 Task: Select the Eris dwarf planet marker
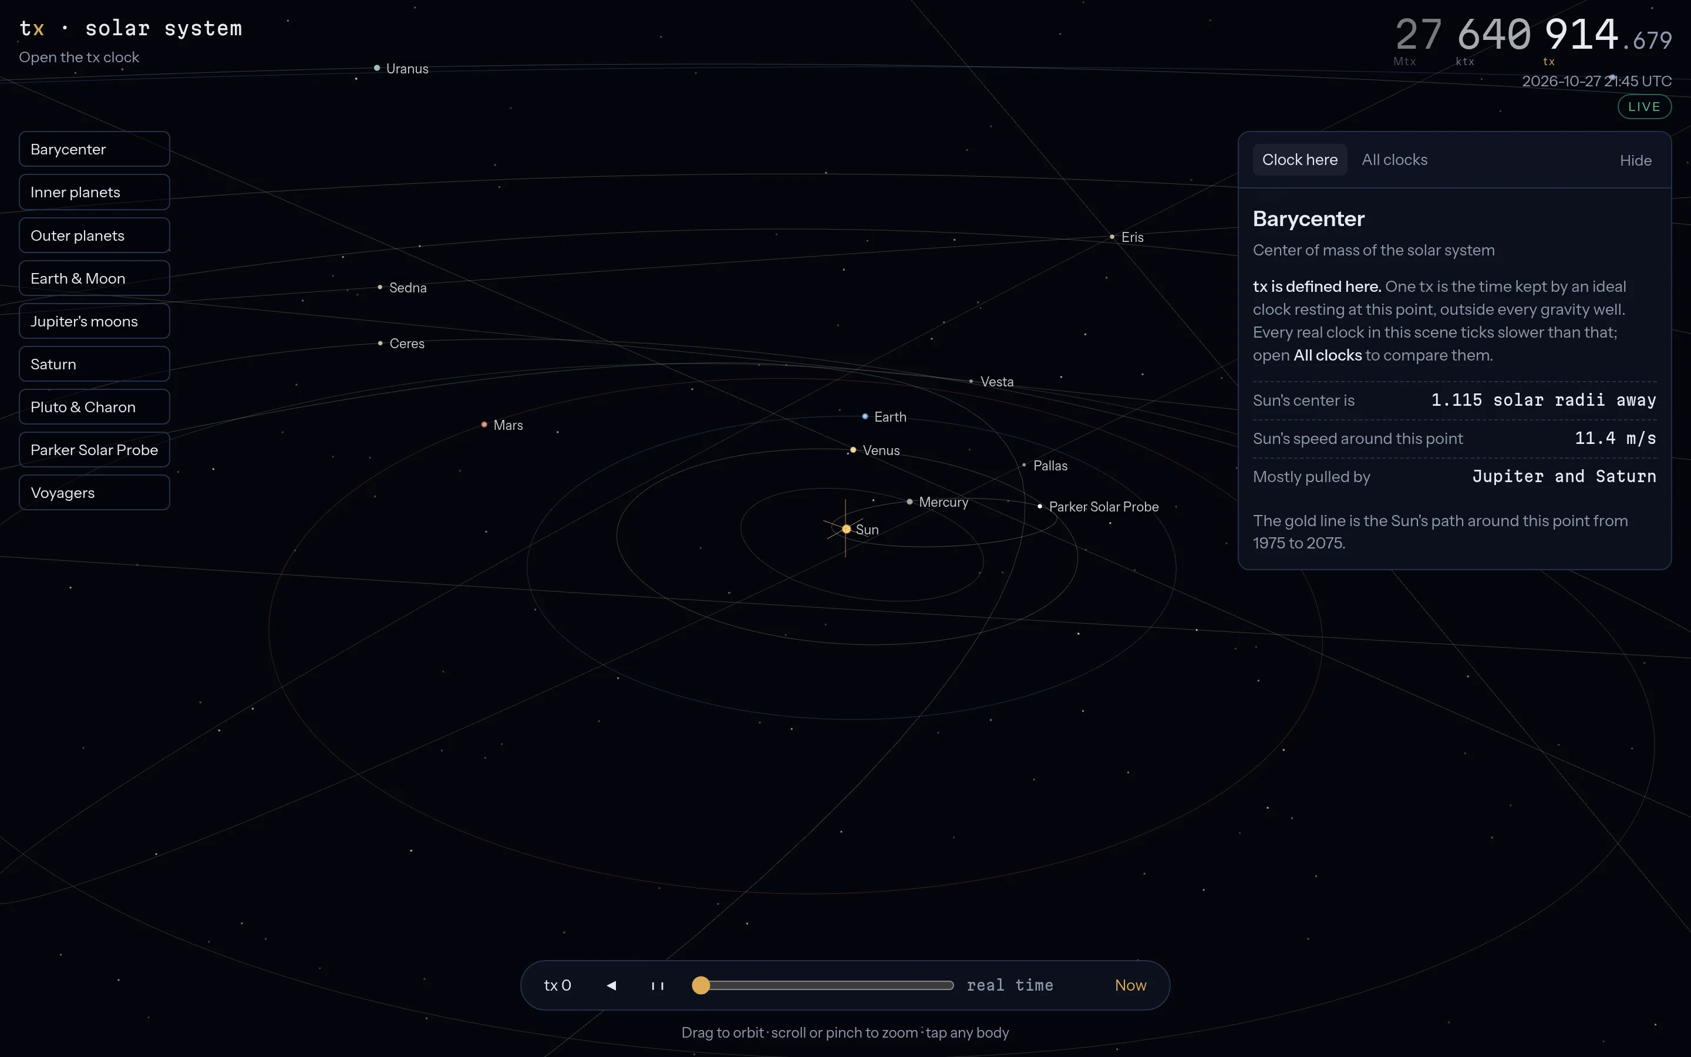click(1113, 237)
